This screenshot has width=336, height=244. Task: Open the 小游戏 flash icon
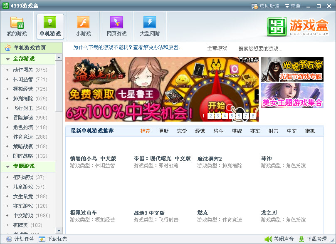click(x=83, y=22)
